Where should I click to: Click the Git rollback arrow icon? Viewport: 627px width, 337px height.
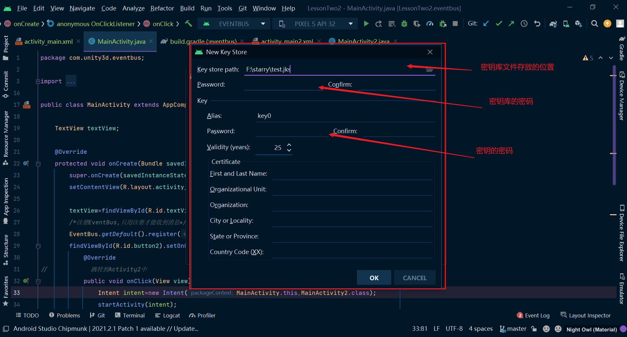click(x=537, y=24)
